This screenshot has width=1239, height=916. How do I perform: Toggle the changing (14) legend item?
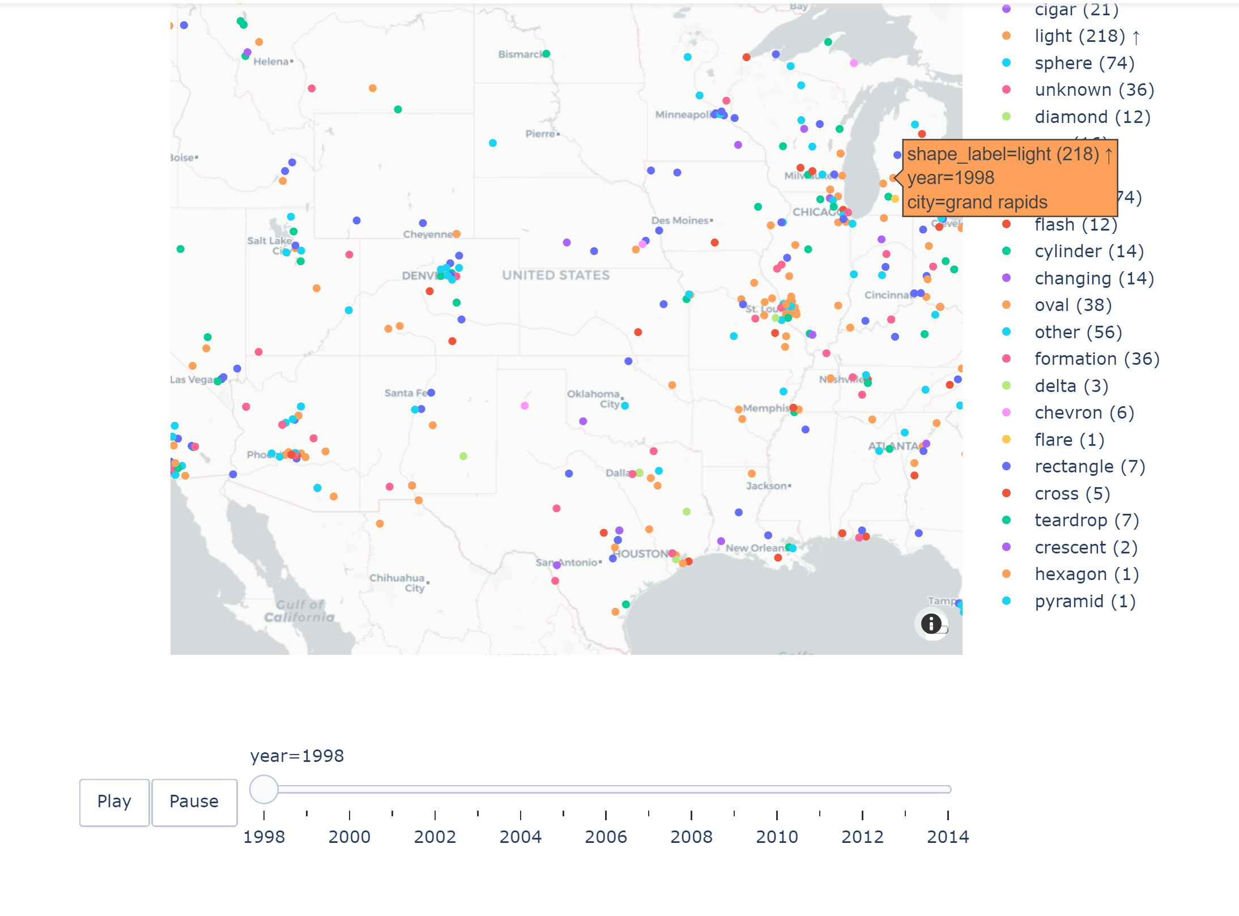[1093, 278]
